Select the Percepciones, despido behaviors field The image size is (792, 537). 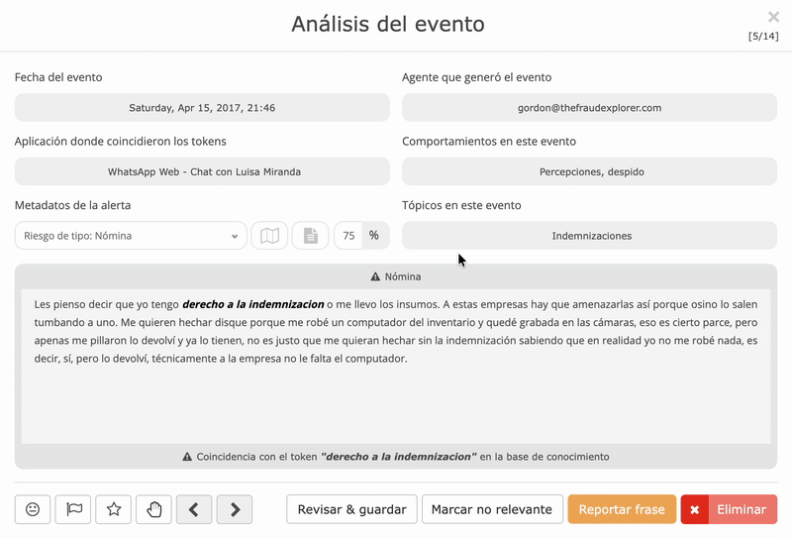589,171
